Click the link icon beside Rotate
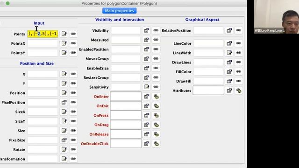Screen dimensions: 299x168 click(x=73, y=149)
